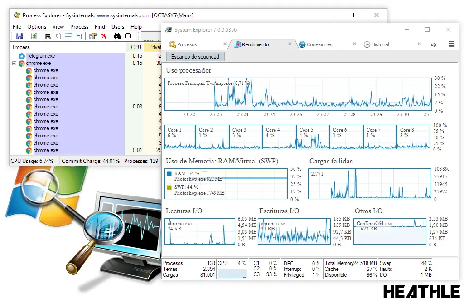This screenshot has height=299, width=464.
Task: Switch to the Procesos tab
Action: pyautogui.click(x=198, y=44)
